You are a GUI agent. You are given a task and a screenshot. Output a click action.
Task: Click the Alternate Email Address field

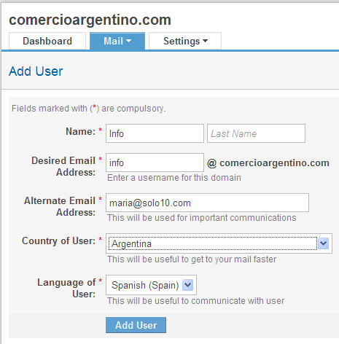click(207, 203)
